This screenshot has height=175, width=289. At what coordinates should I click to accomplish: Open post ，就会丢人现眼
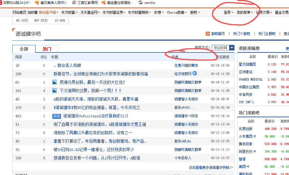[x=67, y=65]
